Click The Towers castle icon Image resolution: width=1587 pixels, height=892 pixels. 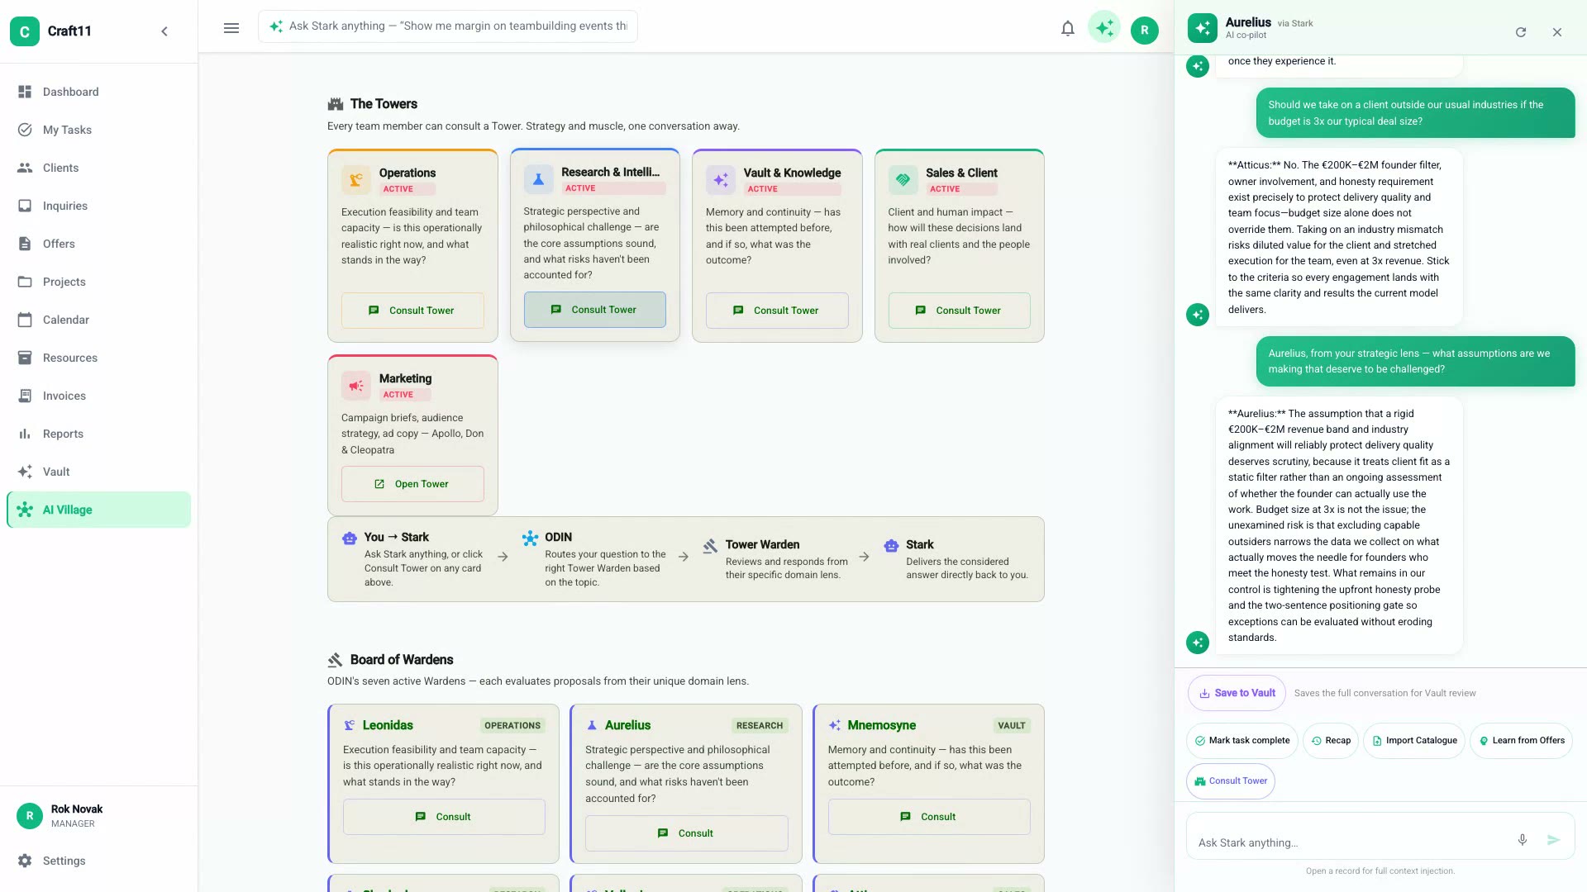[335, 104]
